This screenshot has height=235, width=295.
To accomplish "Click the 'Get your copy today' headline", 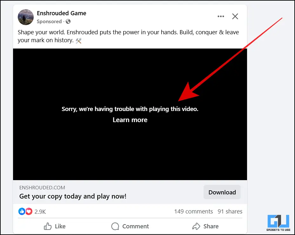I will [73, 196].
